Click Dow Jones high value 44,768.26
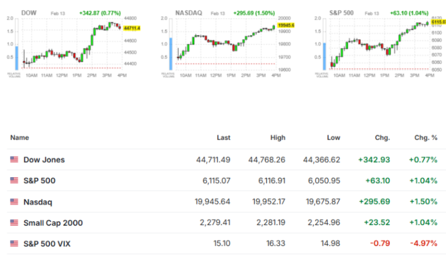Viewport: 446px width, 256px height. (267, 160)
